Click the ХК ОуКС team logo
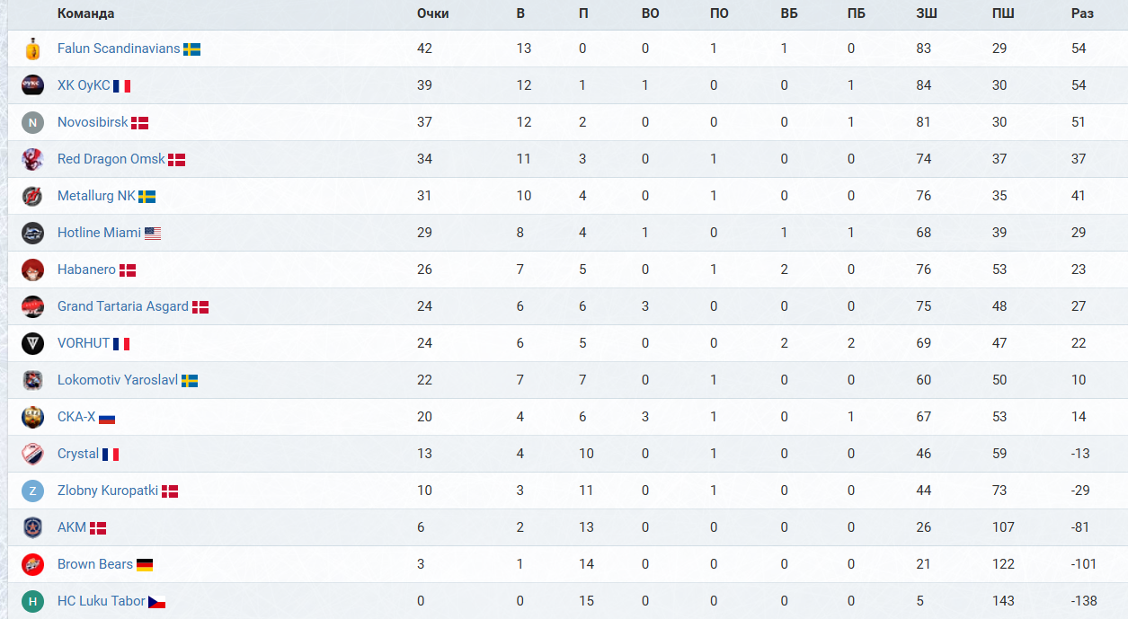The image size is (1128, 619). 33,85
